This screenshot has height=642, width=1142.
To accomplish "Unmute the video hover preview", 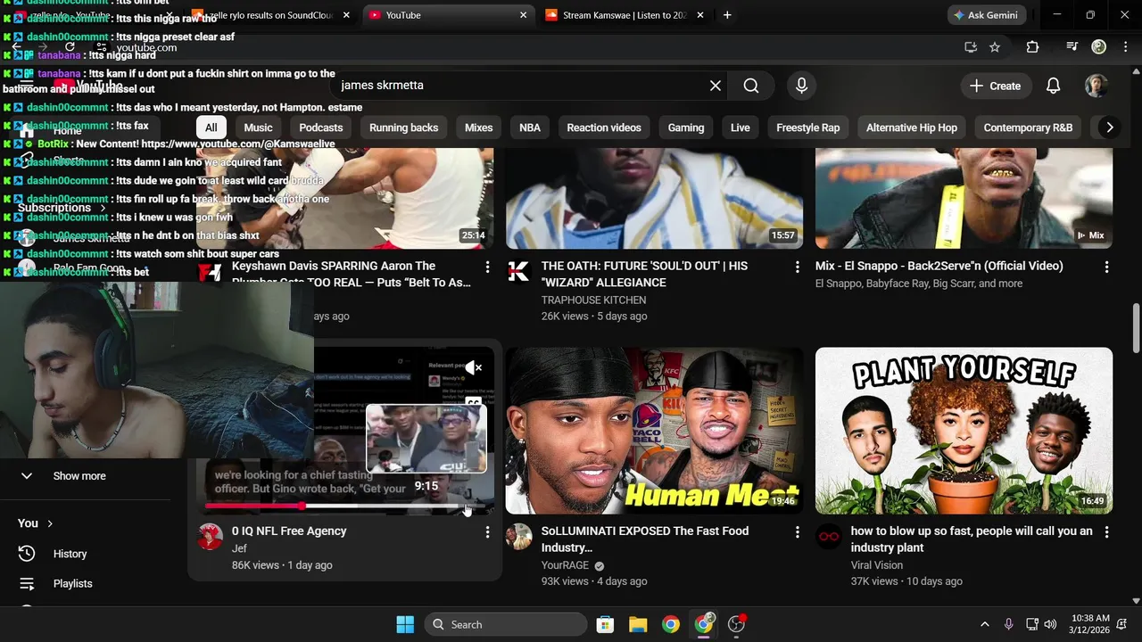I will (474, 367).
